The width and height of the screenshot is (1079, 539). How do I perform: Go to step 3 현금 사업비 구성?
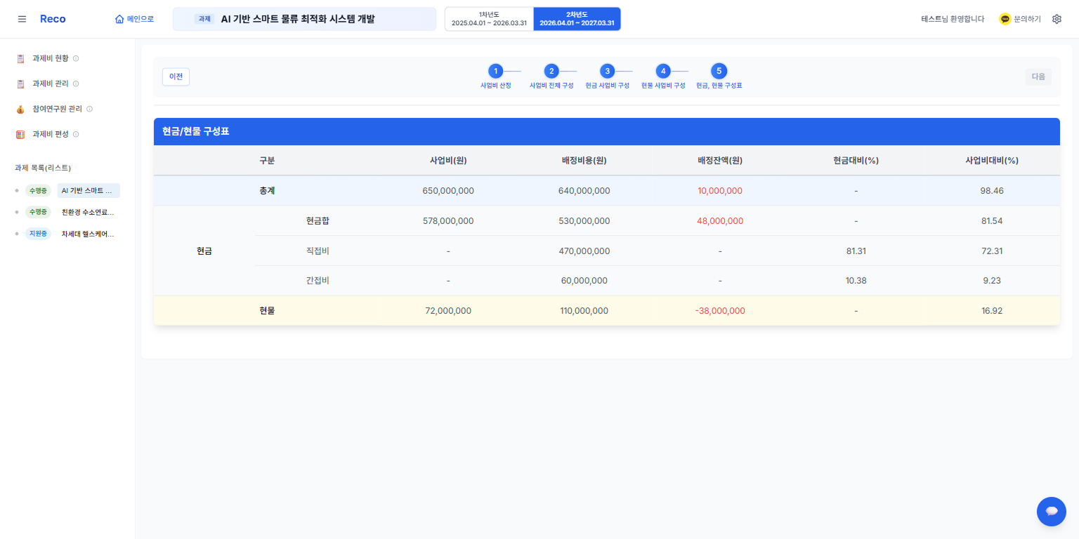[x=607, y=71]
